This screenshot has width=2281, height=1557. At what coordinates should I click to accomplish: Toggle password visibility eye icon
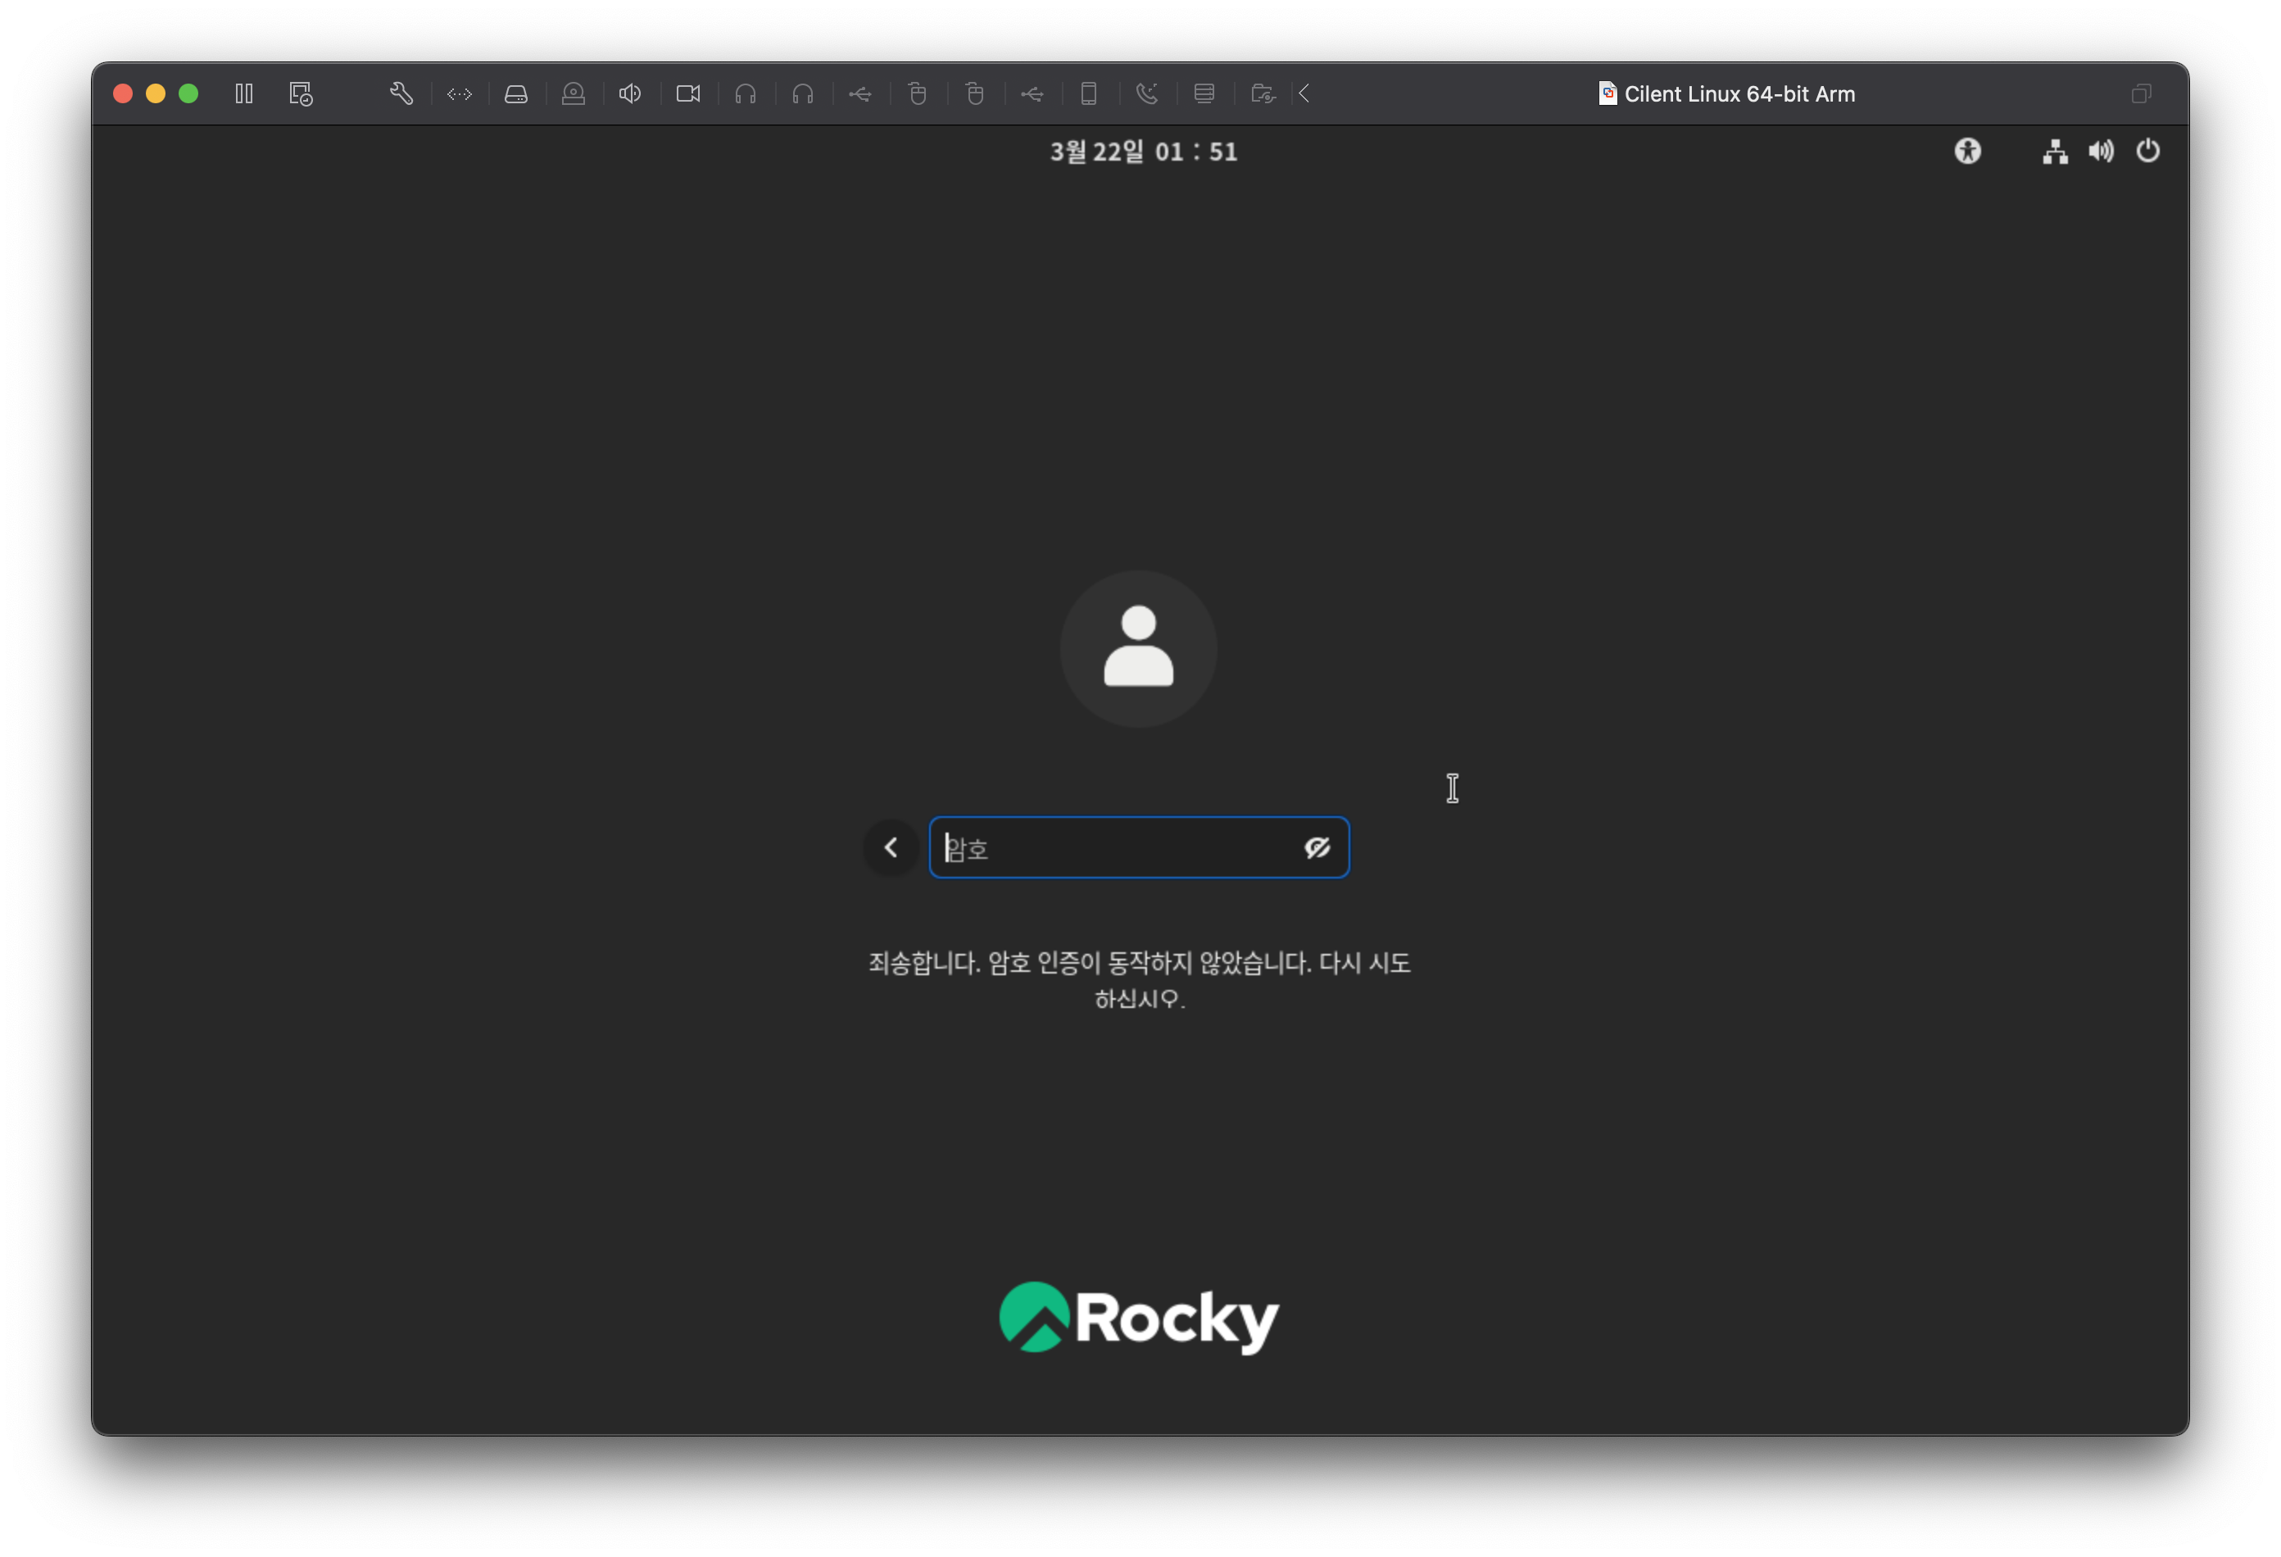1316,847
